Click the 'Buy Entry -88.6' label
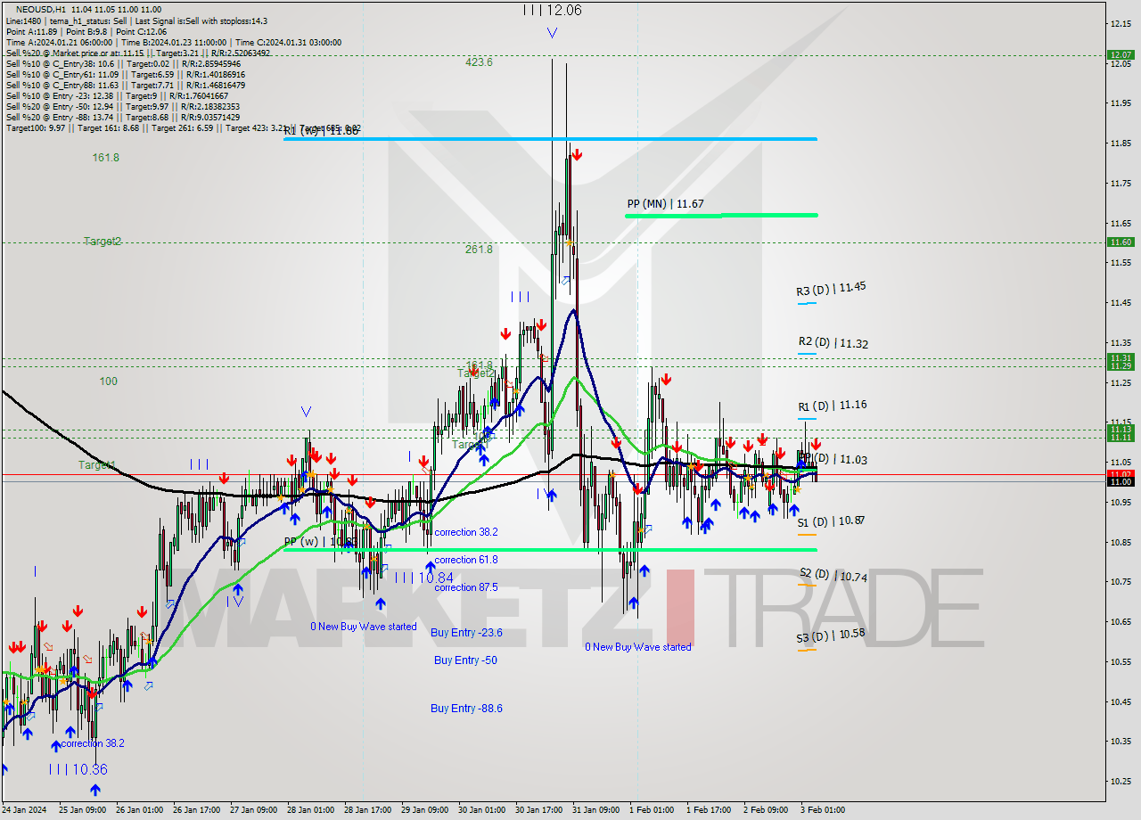This screenshot has width=1141, height=820. 466,708
